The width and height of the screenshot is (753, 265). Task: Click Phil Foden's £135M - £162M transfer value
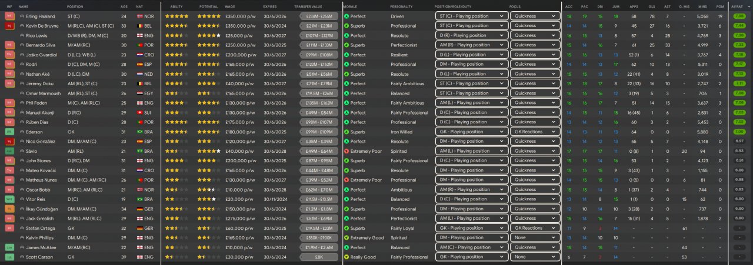point(318,103)
